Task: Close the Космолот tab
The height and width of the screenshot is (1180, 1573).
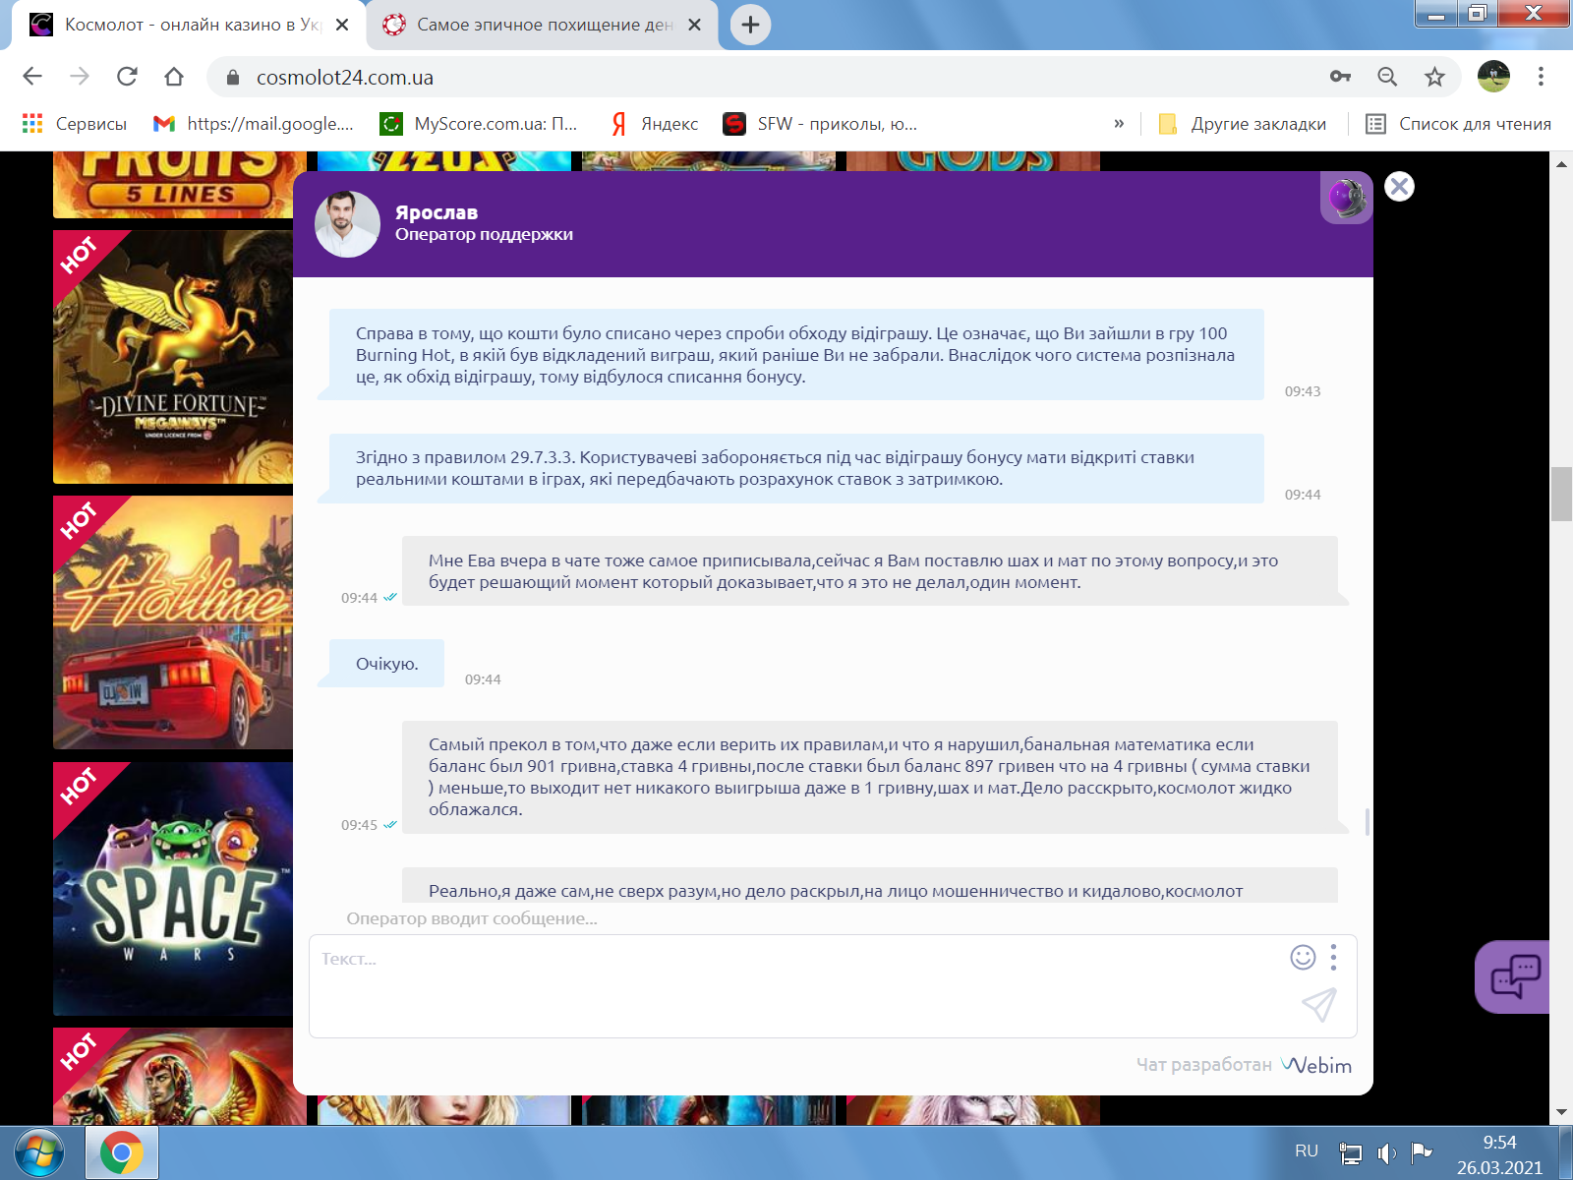Action: point(342,25)
